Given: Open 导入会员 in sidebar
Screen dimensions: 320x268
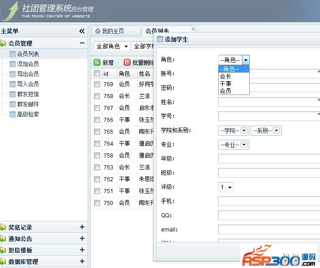Looking at the screenshot, I should click(28, 84).
